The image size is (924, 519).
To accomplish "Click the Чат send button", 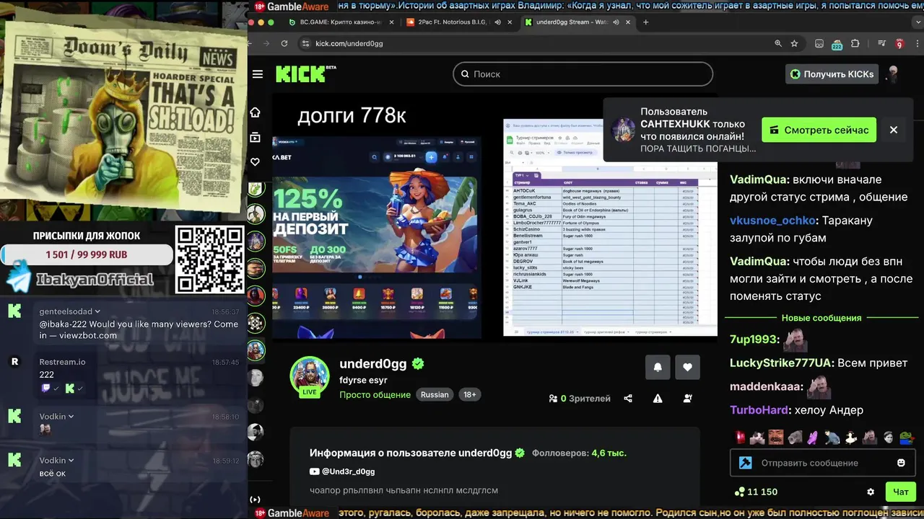I will coord(901,492).
